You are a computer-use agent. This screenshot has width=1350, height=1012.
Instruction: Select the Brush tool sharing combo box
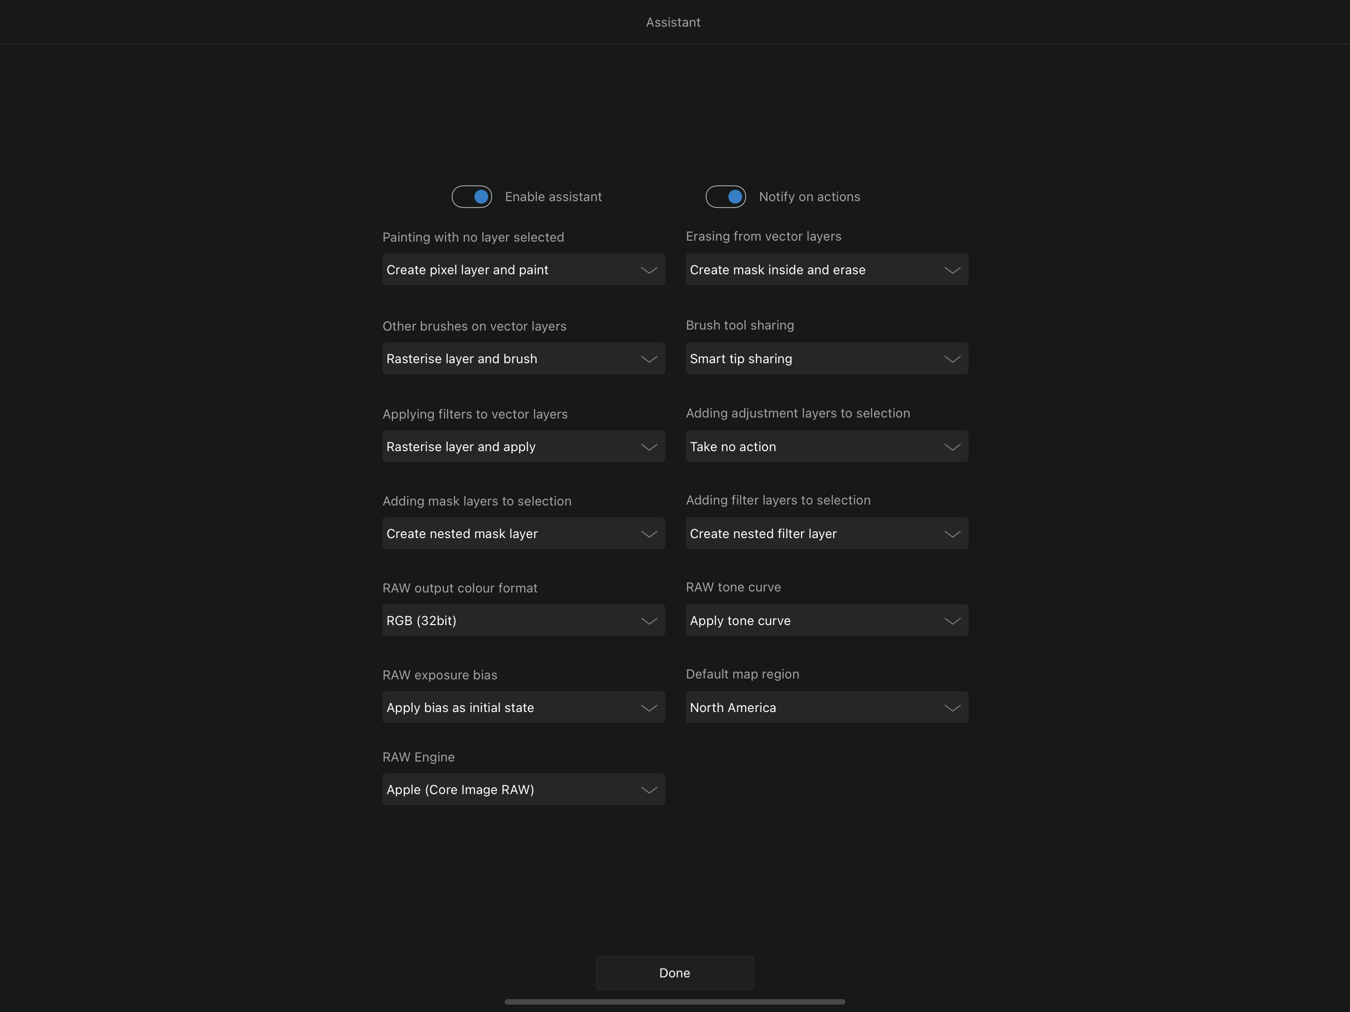(826, 358)
